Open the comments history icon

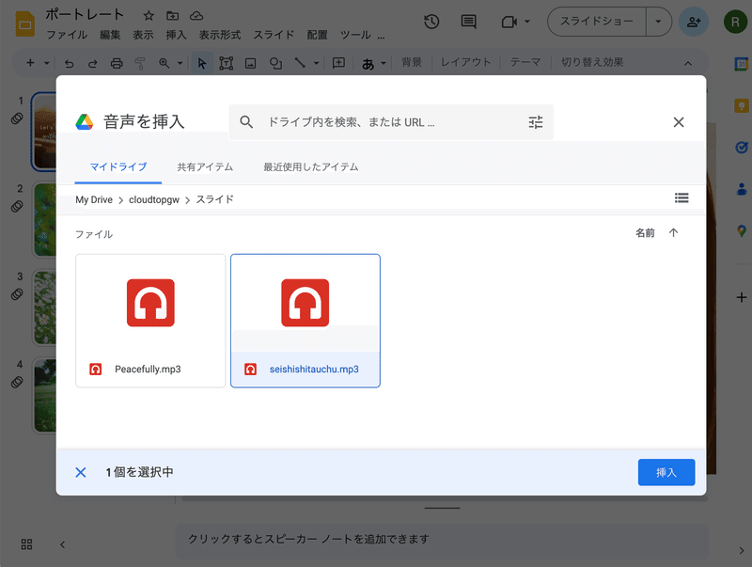[468, 22]
